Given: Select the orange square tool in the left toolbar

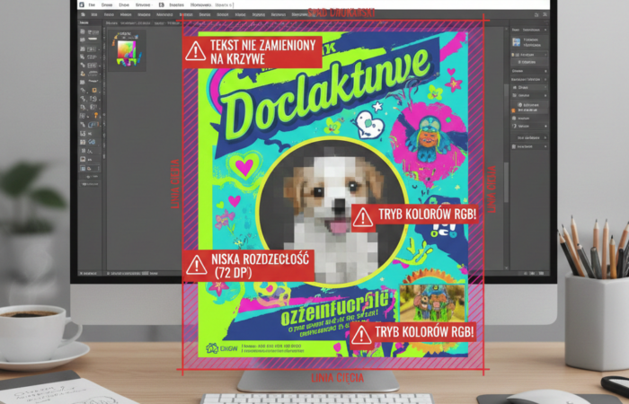Looking at the screenshot, I should pos(94,91).
